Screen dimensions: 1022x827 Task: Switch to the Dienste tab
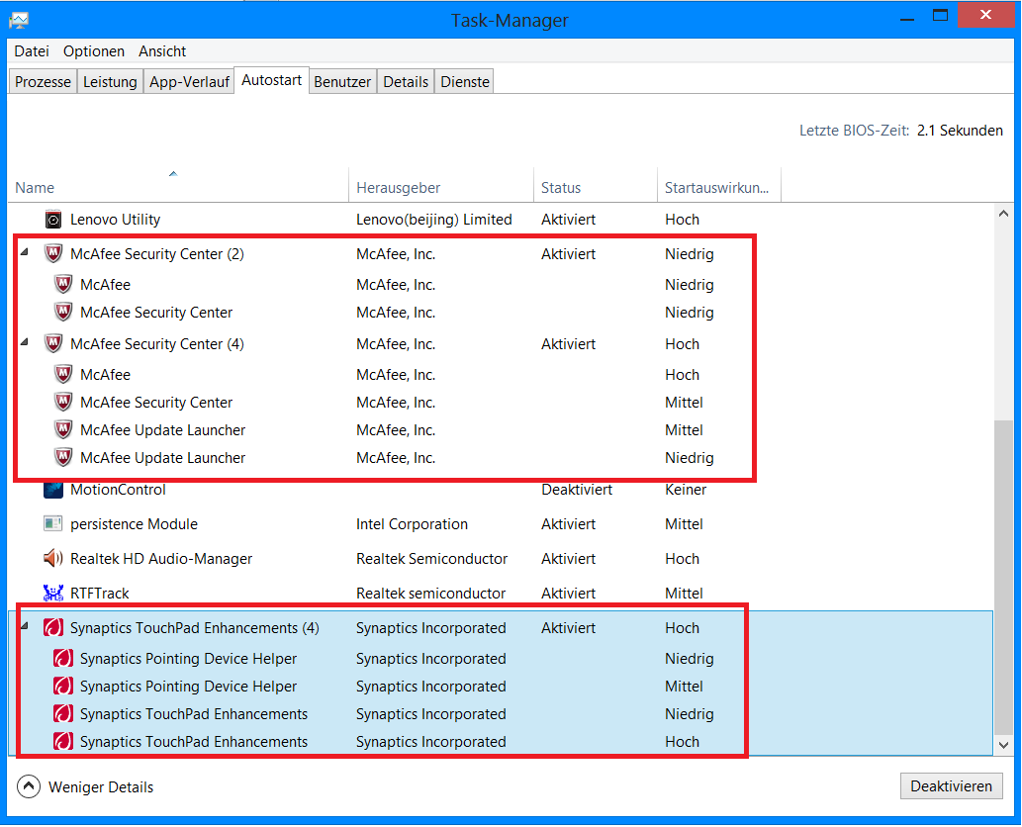[465, 81]
